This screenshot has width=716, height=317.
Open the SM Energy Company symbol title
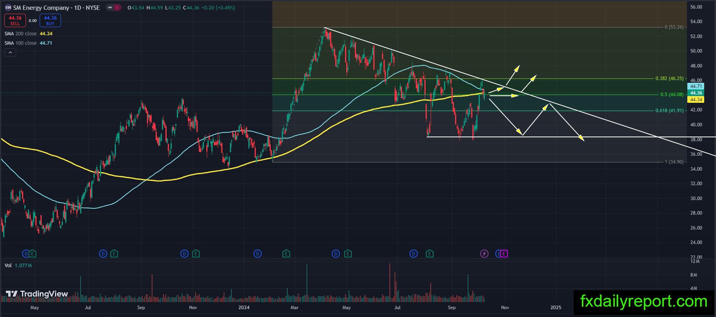[x=57, y=7]
